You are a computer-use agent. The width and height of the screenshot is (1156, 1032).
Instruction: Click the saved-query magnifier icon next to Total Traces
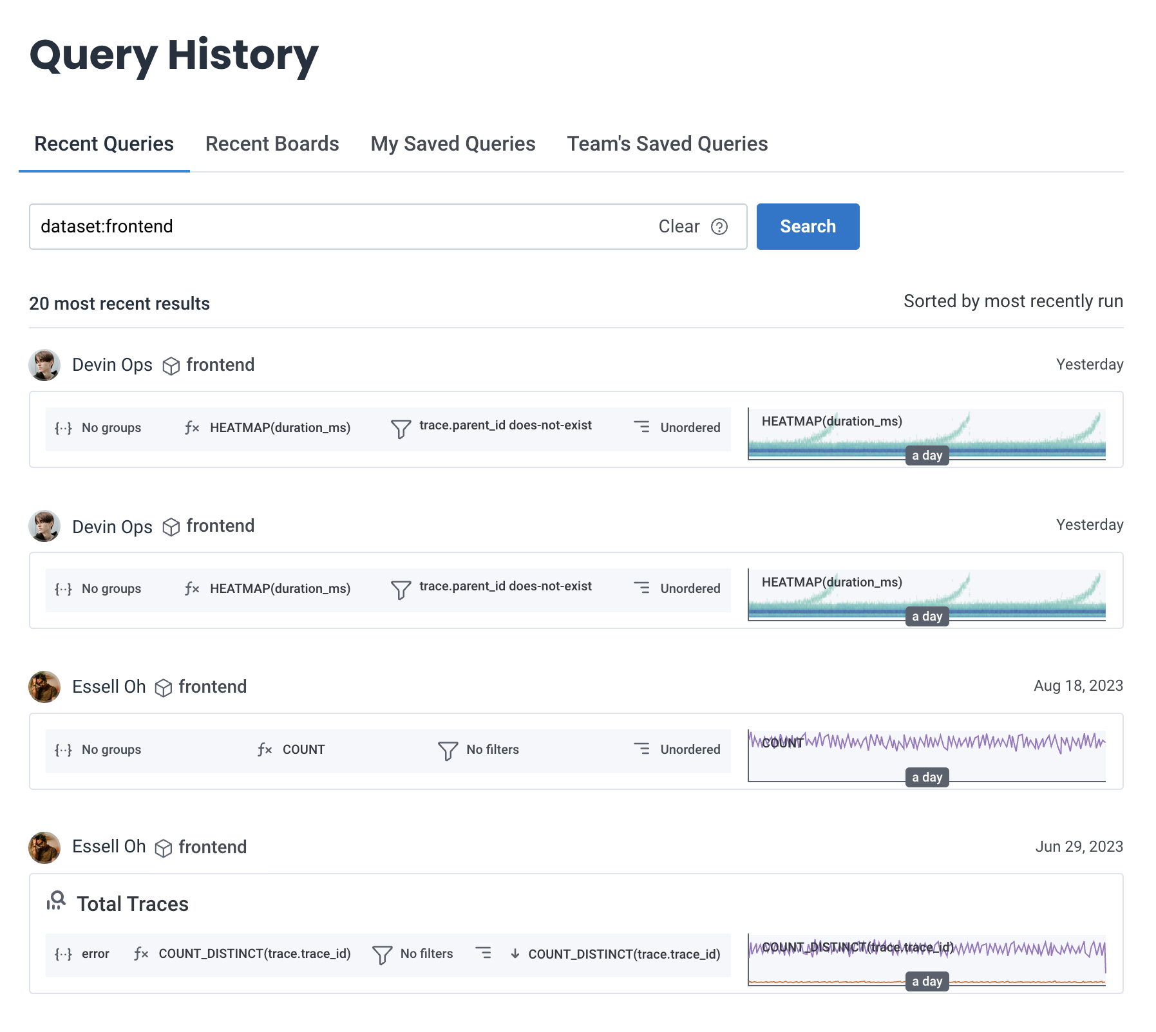pos(57,902)
